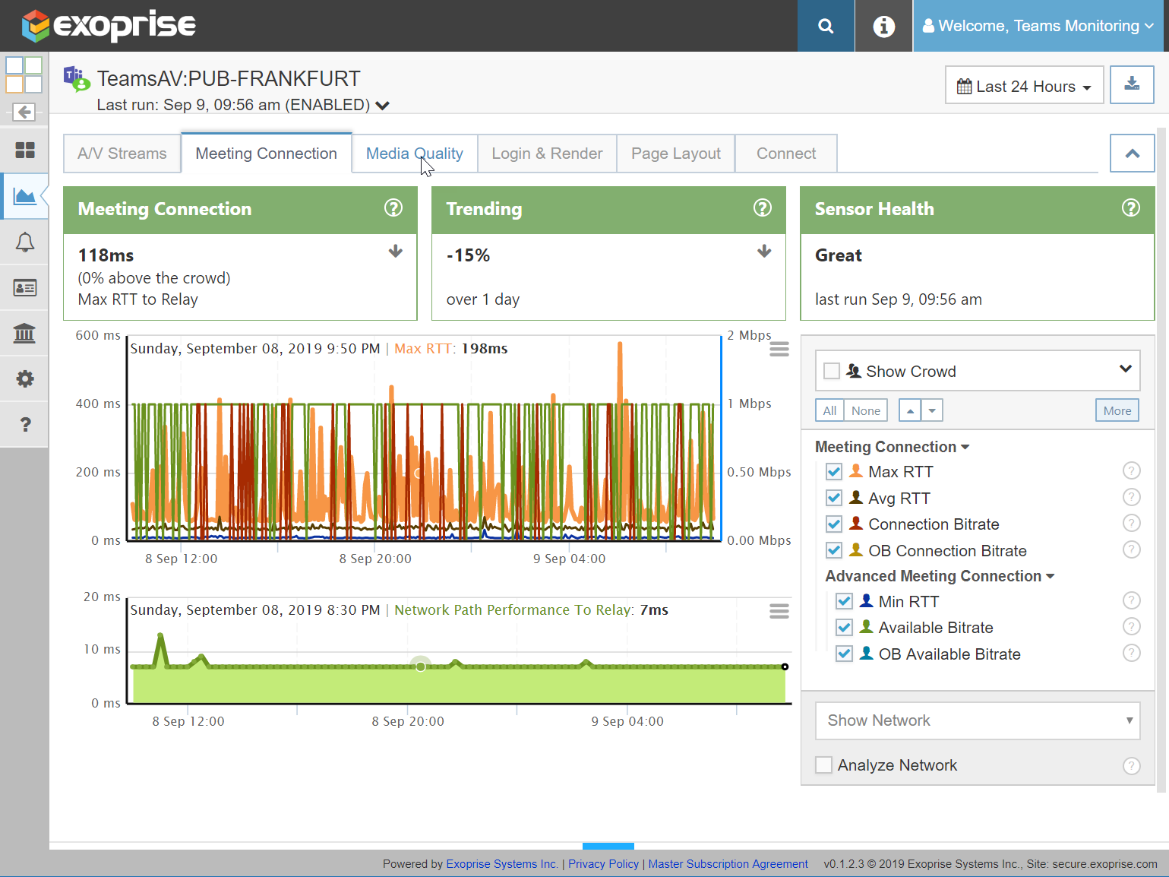Open the bank building sidebar icon
The image size is (1169, 877).
[x=25, y=333]
